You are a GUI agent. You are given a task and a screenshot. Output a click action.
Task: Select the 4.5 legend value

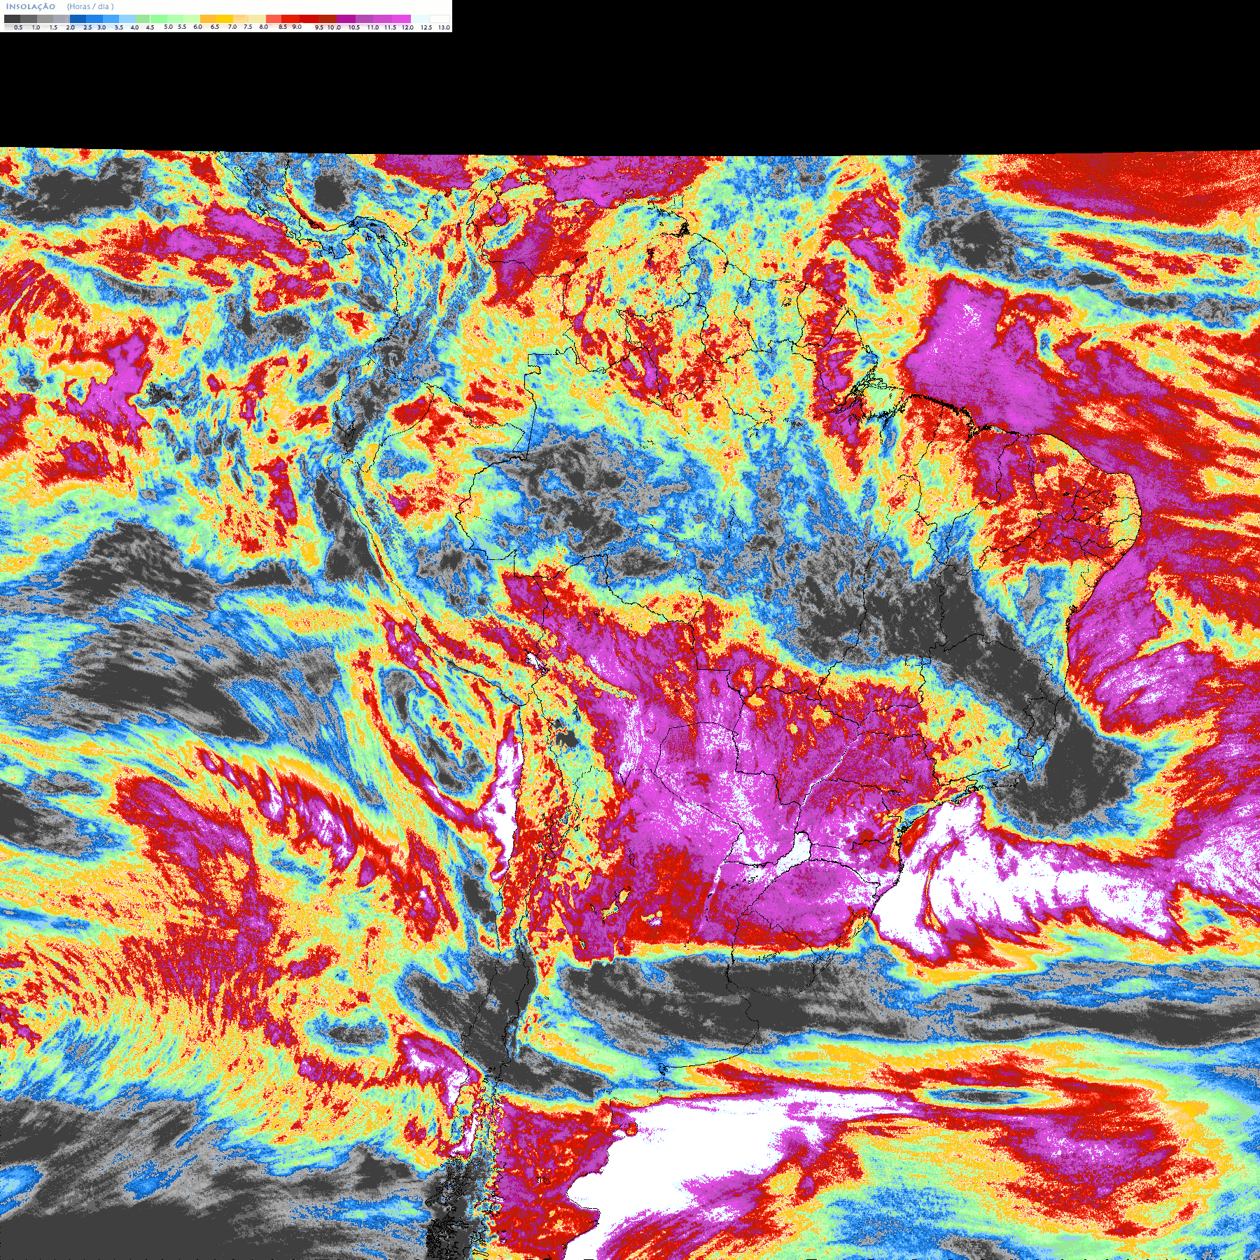pyautogui.click(x=150, y=27)
